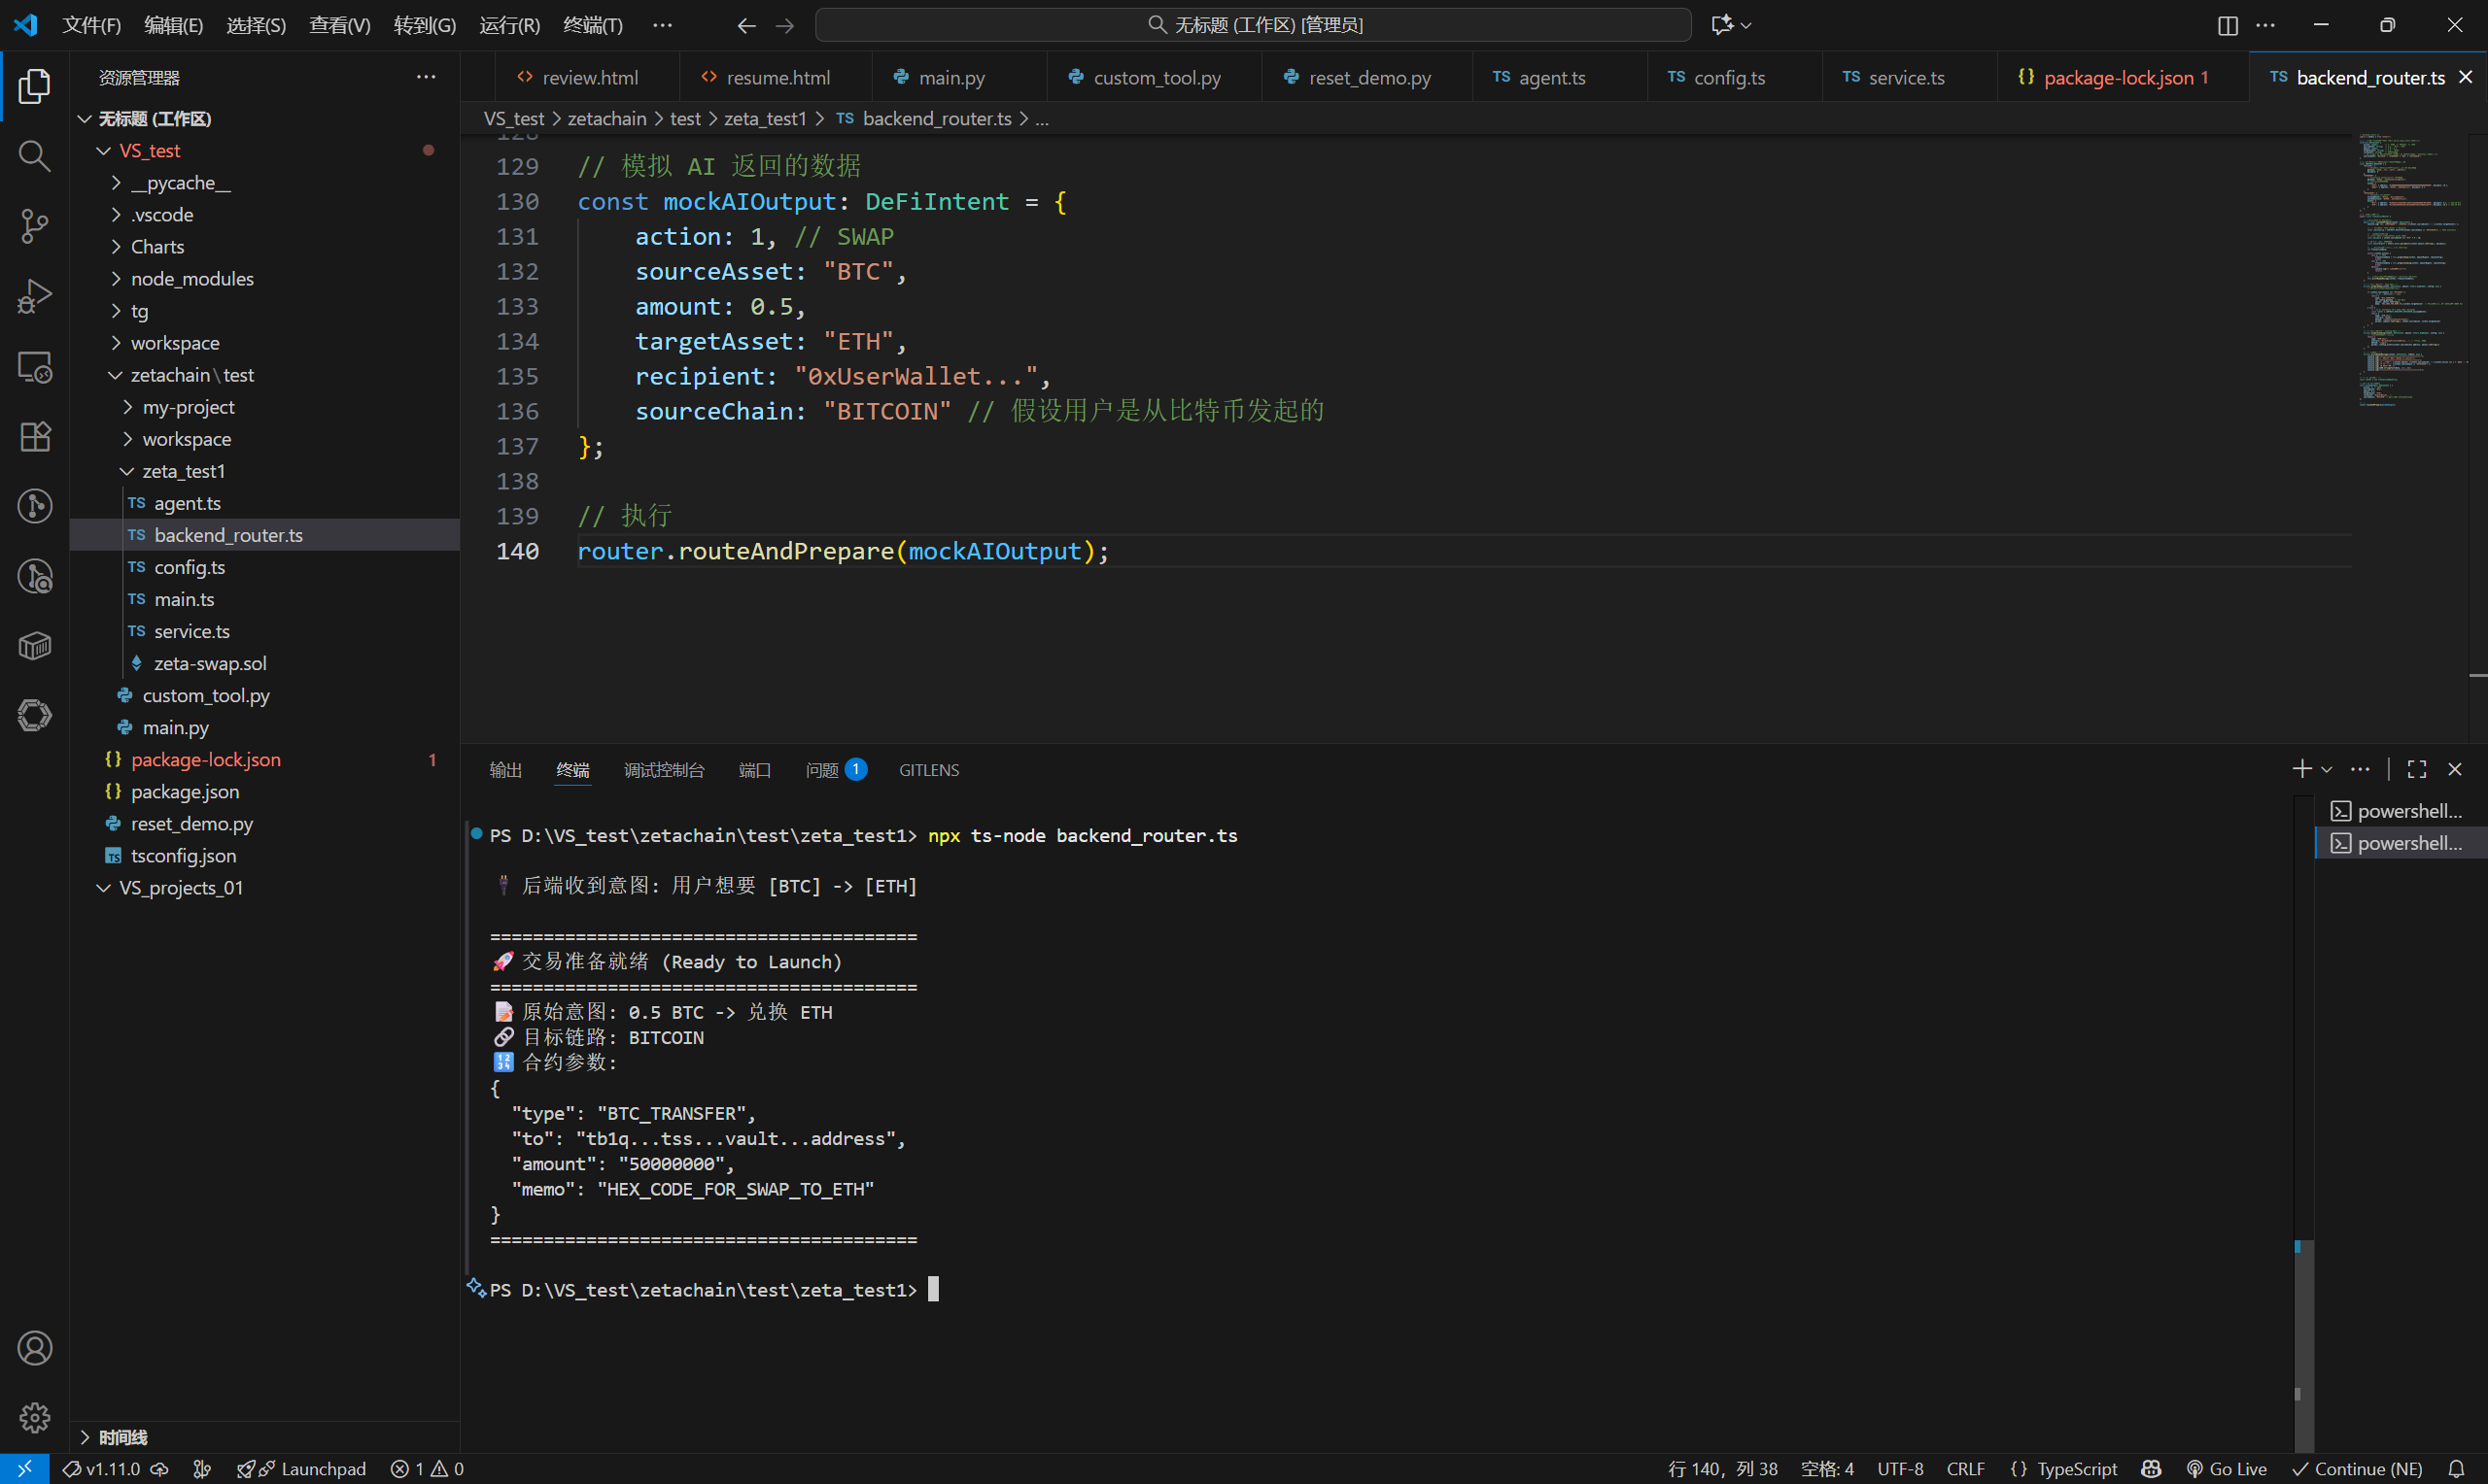Click the title bar search box

1253,25
